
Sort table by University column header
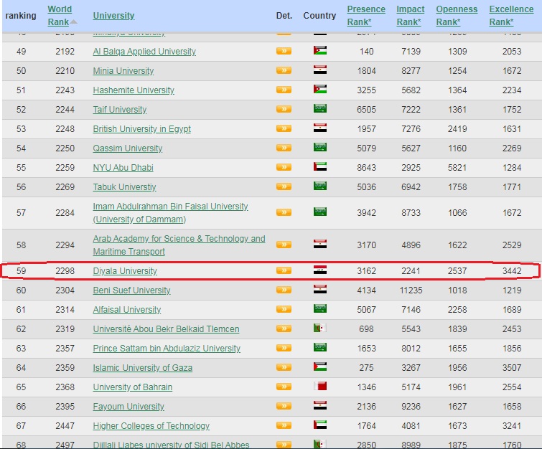click(x=113, y=16)
